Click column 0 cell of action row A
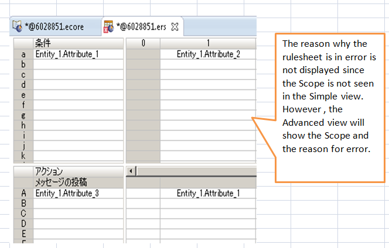Viewport: 389px width, 248px height. [x=143, y=193]
